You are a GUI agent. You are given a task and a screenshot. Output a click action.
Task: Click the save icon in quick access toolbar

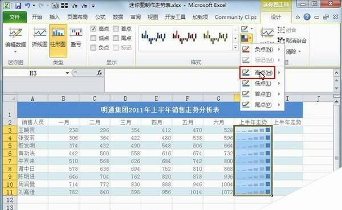[18, 5]
